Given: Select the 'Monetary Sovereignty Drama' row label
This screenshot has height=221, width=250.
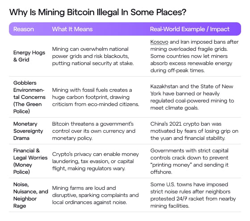Looking at the screenshot, I should pos(28,131).
